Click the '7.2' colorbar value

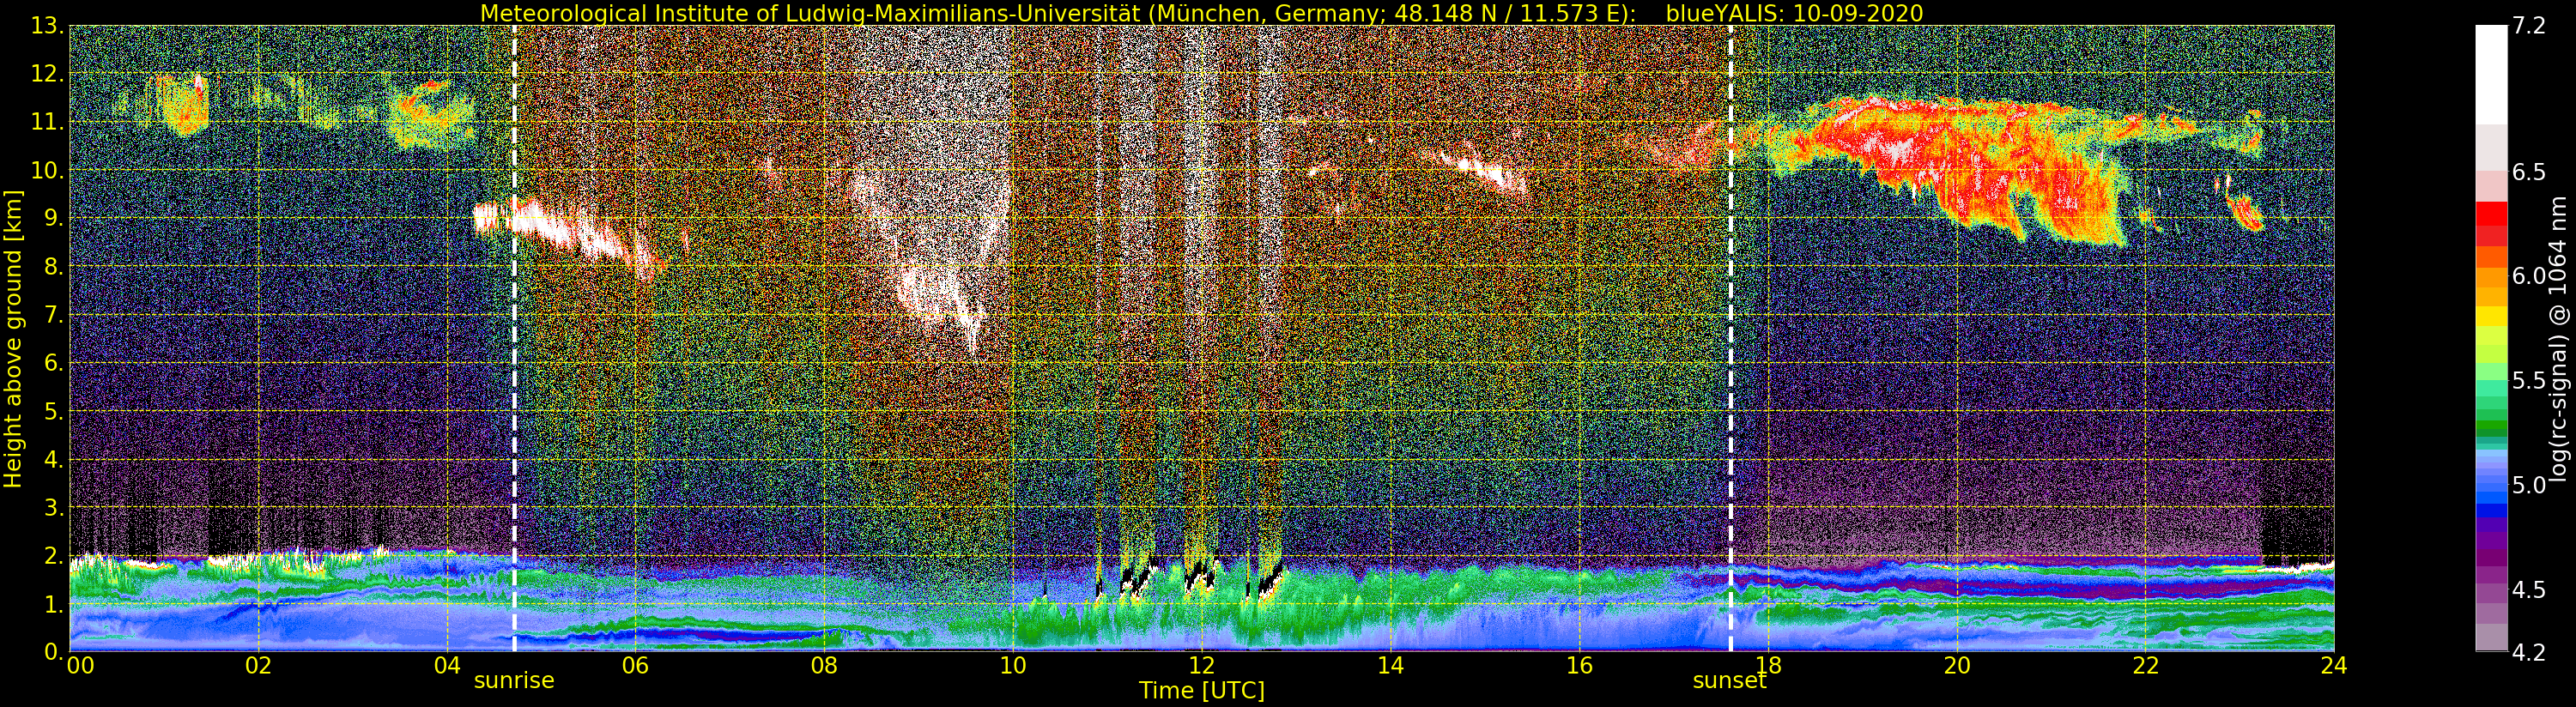pyautogui.click(x=2529, y=26)
